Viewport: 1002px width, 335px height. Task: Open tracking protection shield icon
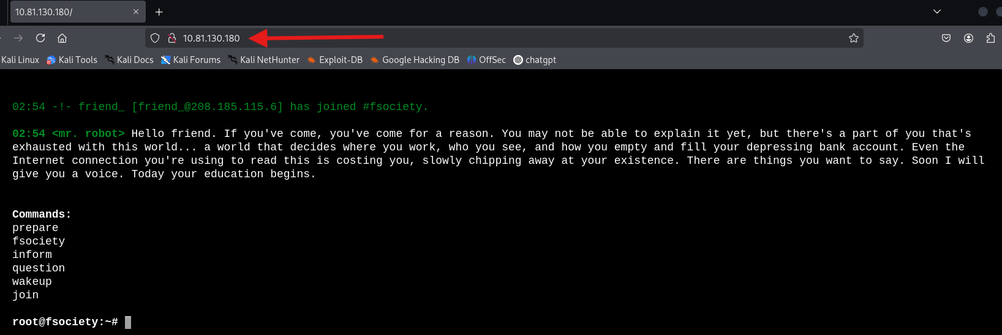[x=155, y=38]
